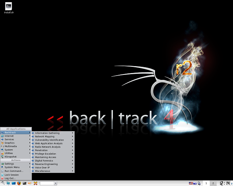Click the blue display tray icon
233x186 pixels.
[x=195, y=183]
